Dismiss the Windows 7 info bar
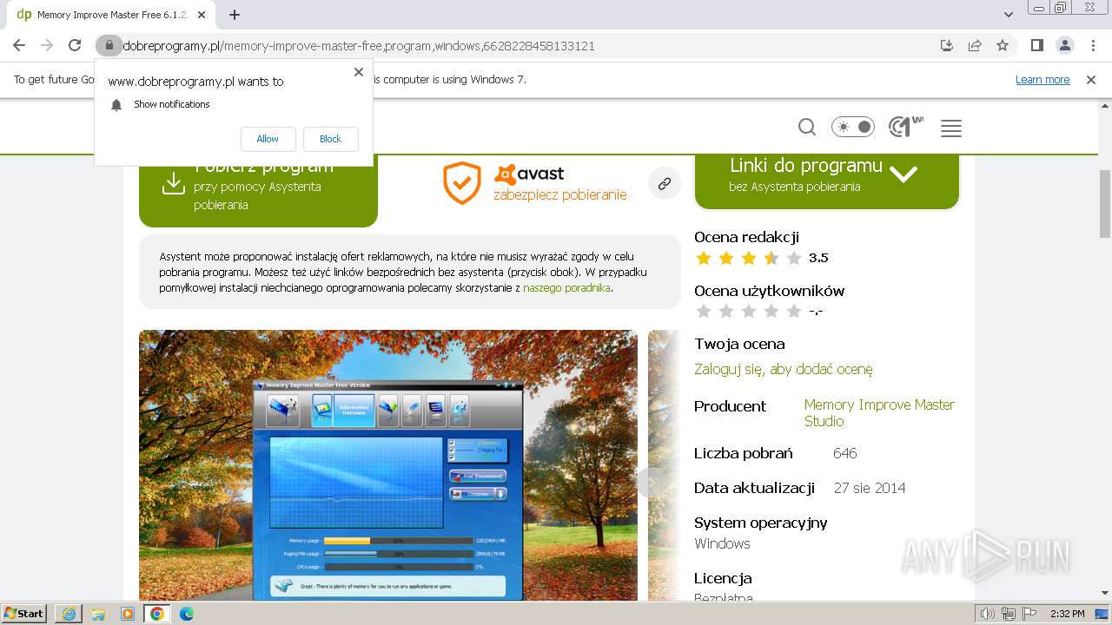 (x=1091, y=80)
